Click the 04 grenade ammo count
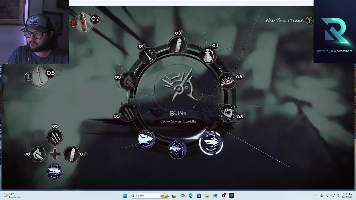This screenshot has width=356, height=200. (x=215, y=46)
